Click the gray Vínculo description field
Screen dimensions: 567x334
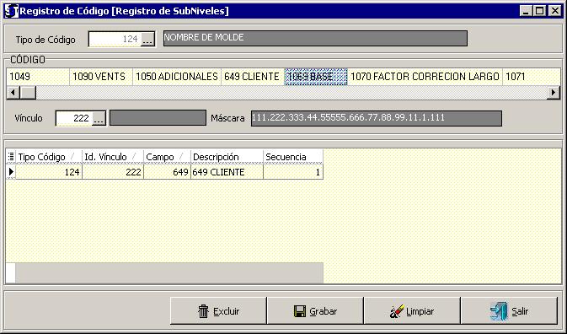[x=158, y=118]
